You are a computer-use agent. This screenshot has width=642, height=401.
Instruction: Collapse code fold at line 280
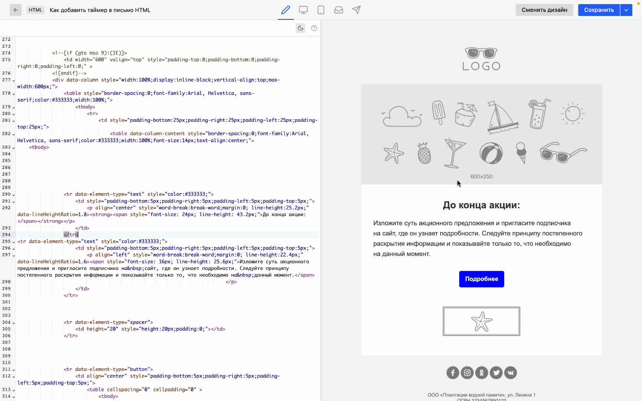tap(14, 114)
